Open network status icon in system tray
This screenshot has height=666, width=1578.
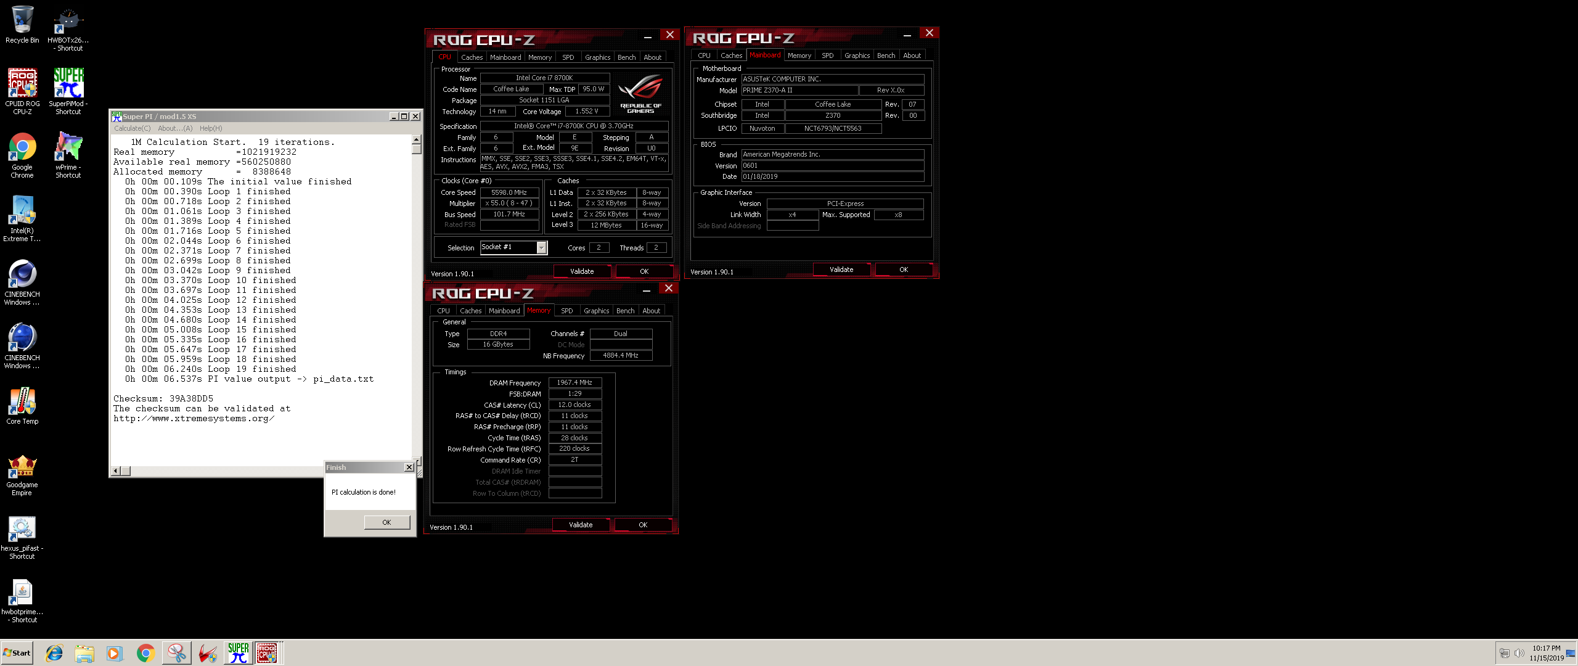(x=1505, y=653)
